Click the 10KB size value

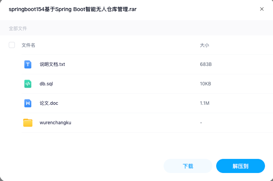[206, 84]
